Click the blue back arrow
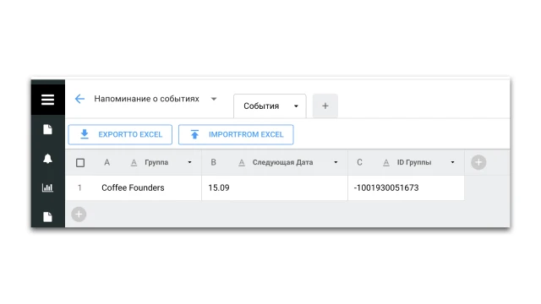Screen dimensions: 541x304 pos(79,99)
